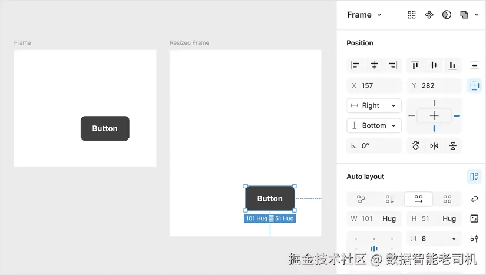Click the 'Resized Frame' label

(x=189, y=43)
